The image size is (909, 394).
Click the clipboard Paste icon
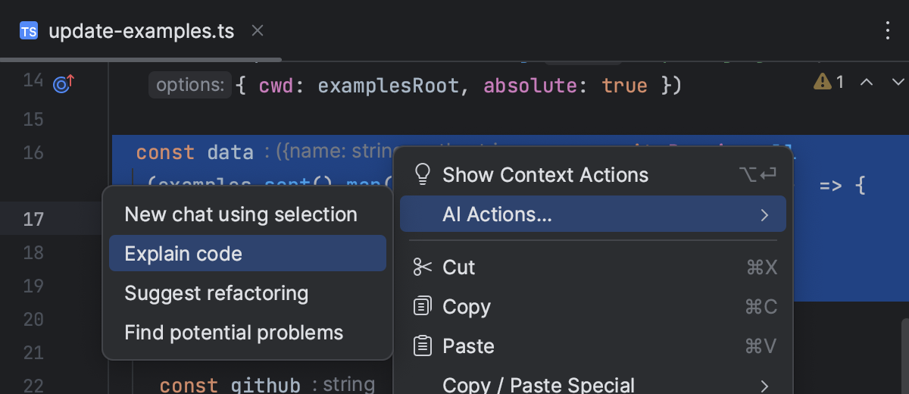(422, 346)
